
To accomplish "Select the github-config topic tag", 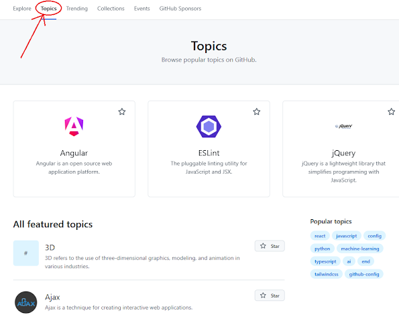I will (x=364, y=274).
